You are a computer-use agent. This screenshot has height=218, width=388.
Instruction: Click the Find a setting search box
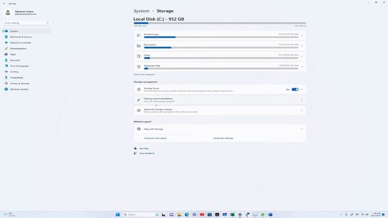click(x=27, y=23)
